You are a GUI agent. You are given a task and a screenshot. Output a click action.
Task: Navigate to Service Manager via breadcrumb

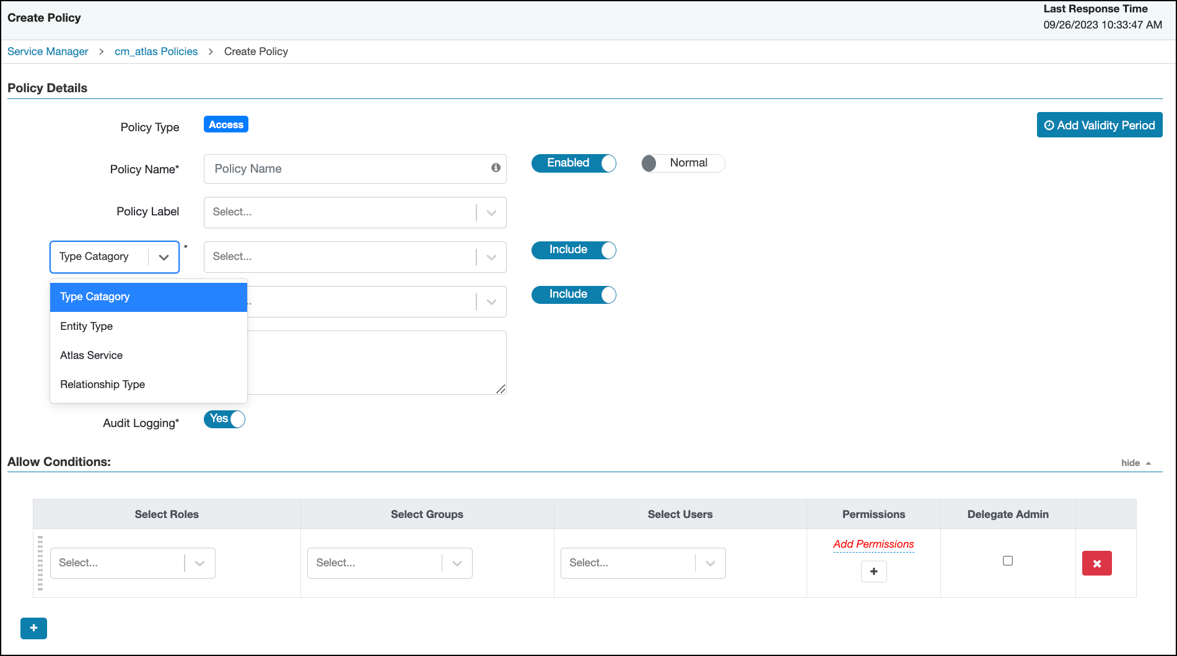(x=47, y=51)
